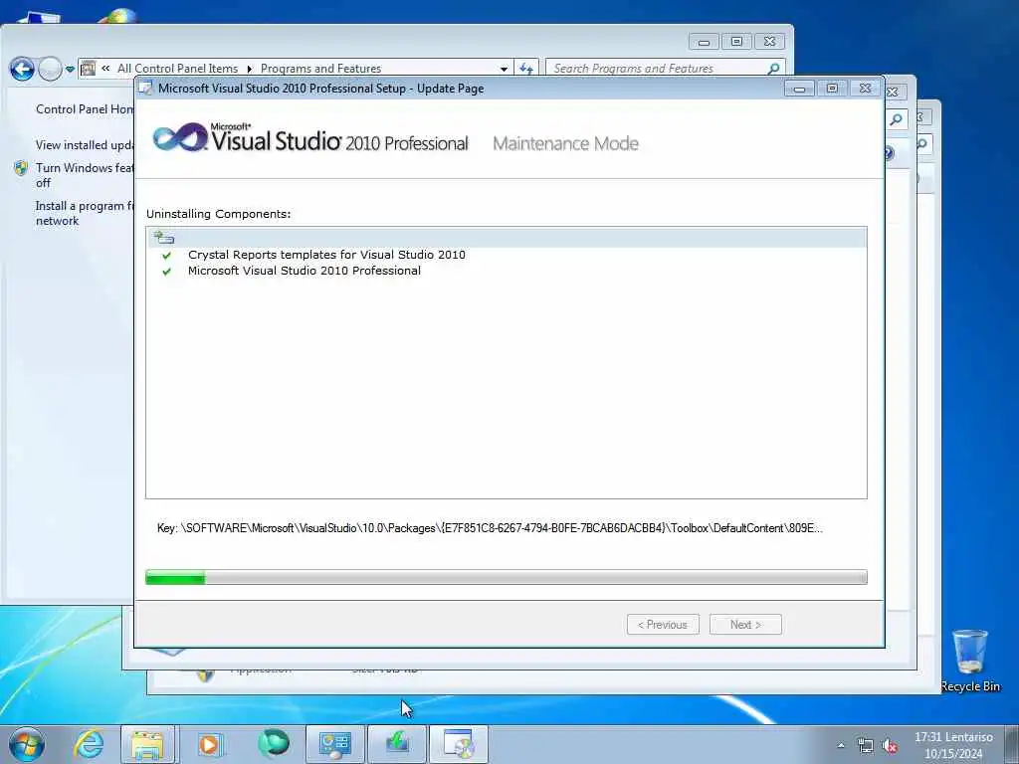Click the Previous button in setup
1019x764 pixels.
[x=663, y=625]
